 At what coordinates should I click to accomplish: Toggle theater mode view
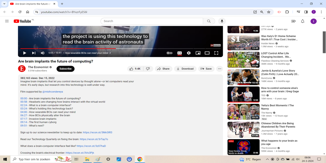(x=207, y=53)
